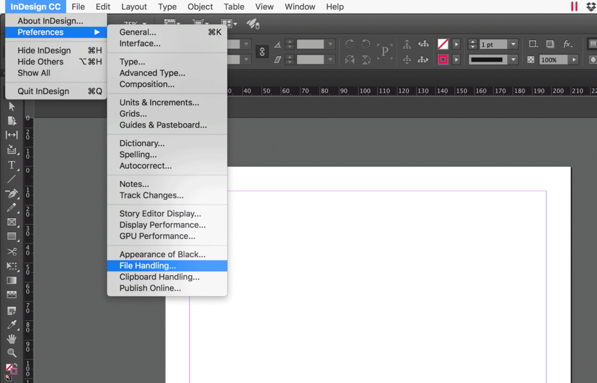
Task: Select the Line tool
Action: pos(12,179)
